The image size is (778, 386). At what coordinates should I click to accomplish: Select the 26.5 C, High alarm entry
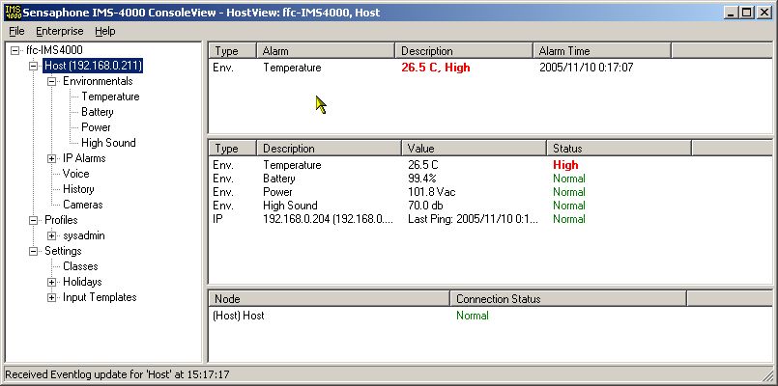[435, 68]
